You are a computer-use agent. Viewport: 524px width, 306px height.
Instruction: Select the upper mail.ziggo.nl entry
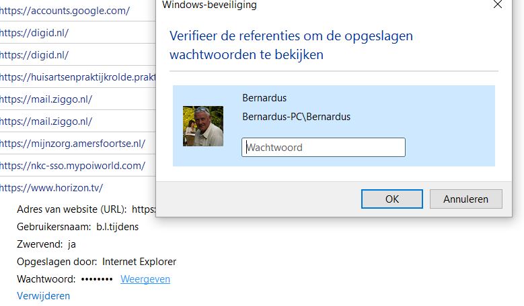click(46, 99)
